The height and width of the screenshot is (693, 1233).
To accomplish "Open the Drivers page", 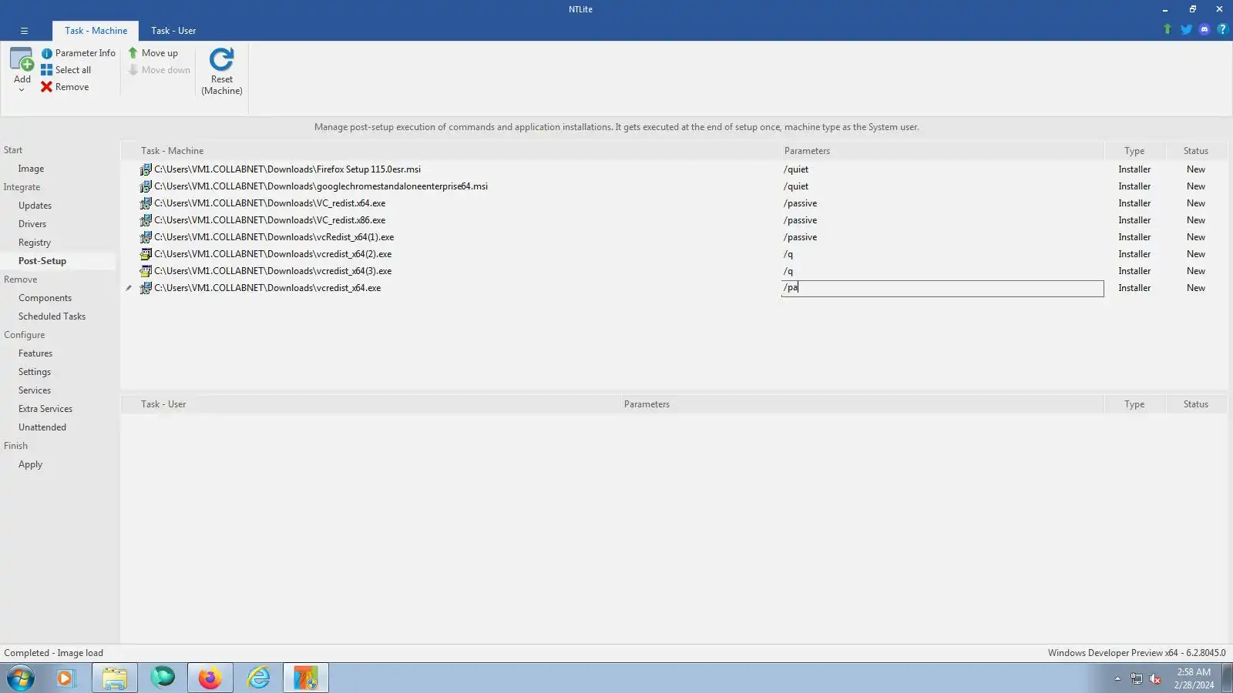I will tap(32, 224).
